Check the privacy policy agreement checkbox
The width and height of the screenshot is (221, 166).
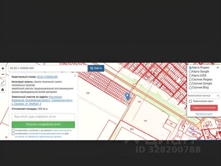[x=13, y=134]
